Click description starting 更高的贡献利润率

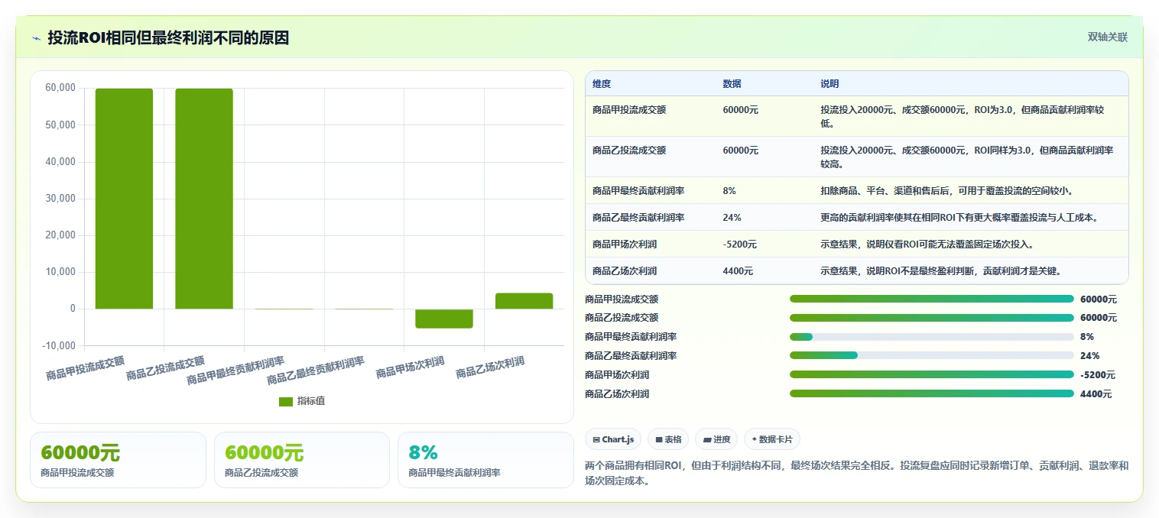(x=959, y=217)
